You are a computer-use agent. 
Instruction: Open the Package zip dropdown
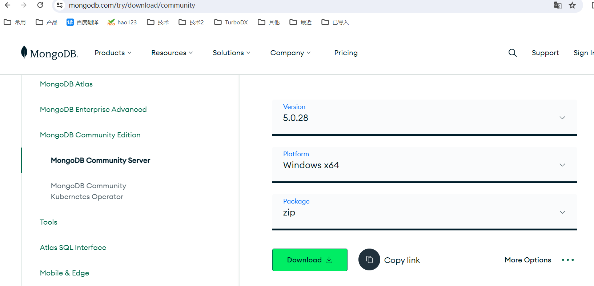(x=425, y=212)
